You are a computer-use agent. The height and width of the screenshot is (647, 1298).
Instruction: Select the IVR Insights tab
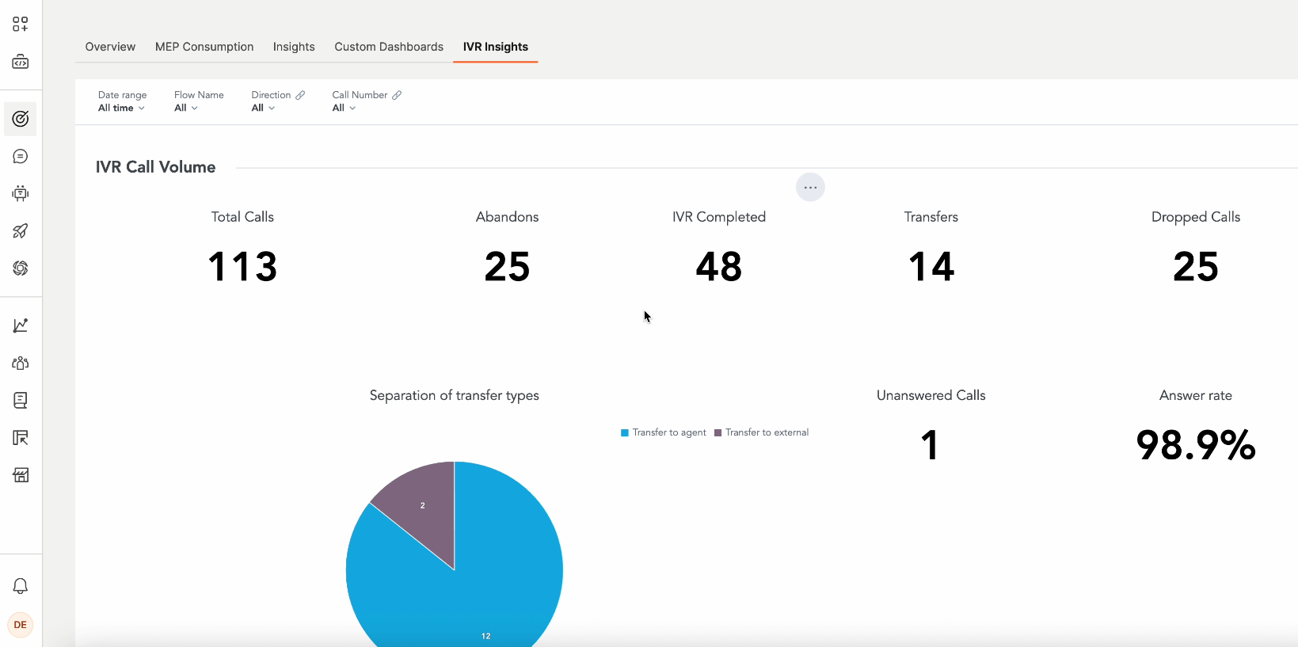[496, 47]
